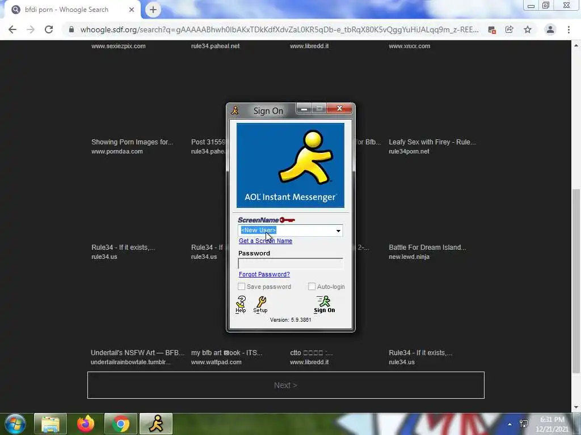Open the Windows Start menu orb
The height and width of the screenshot is (435, 581).
15,424
